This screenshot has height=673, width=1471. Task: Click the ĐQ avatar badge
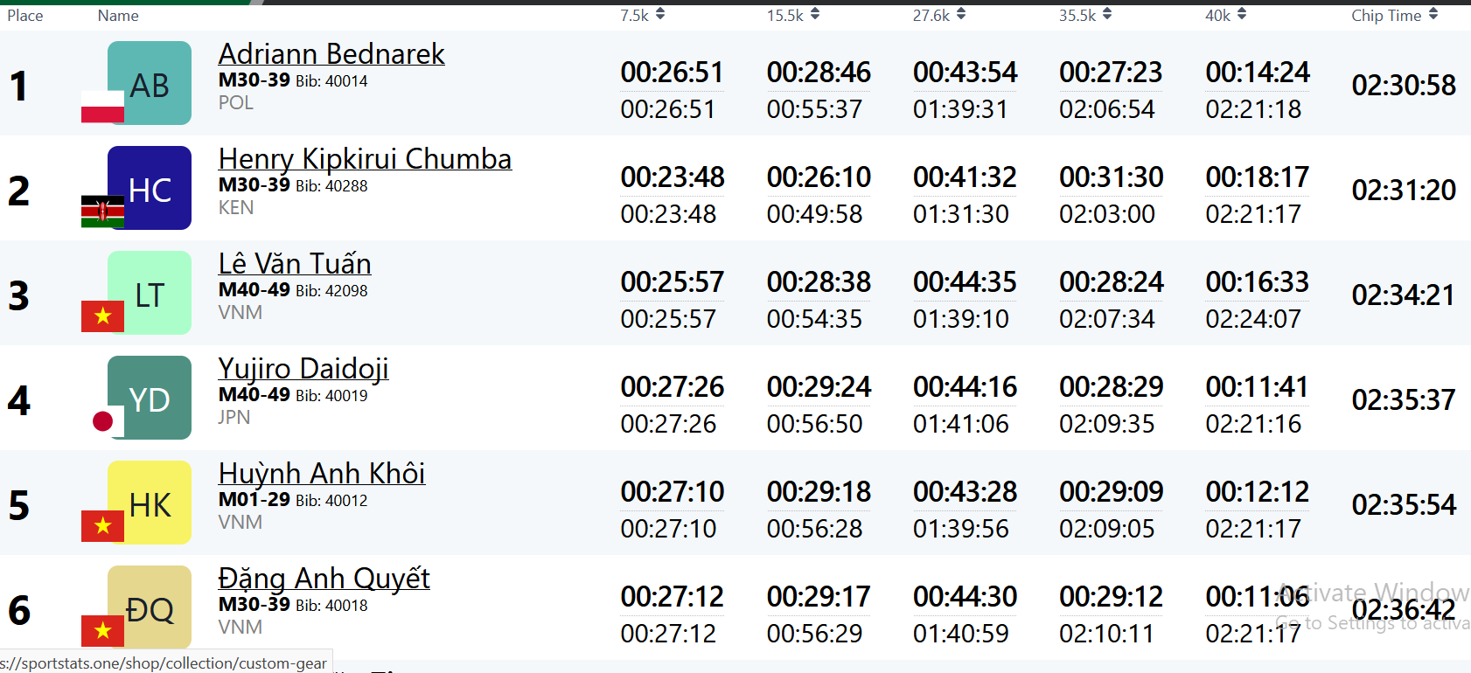pos(150,606)
